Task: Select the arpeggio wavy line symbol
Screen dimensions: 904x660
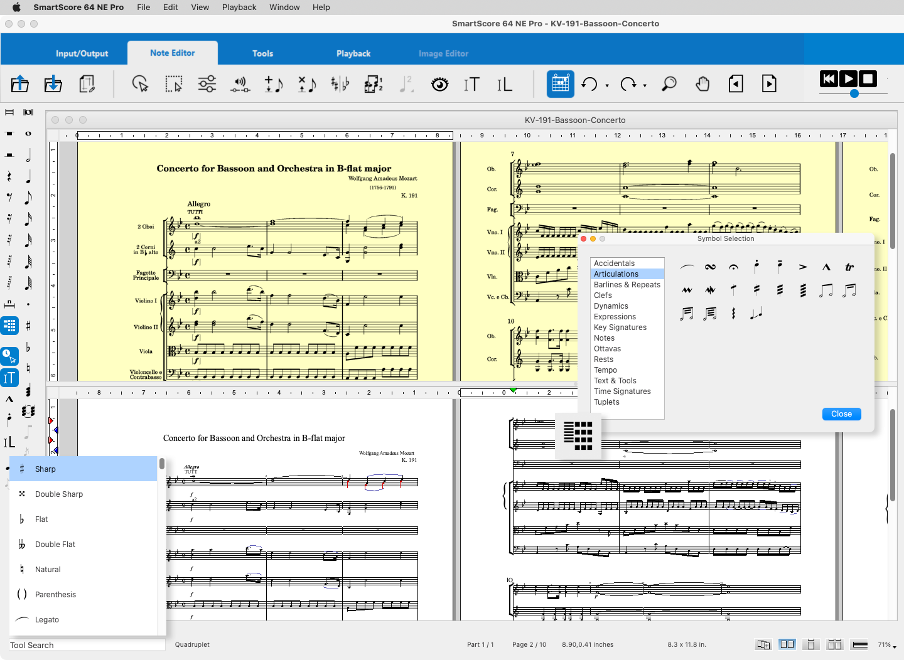Action: 733,313
